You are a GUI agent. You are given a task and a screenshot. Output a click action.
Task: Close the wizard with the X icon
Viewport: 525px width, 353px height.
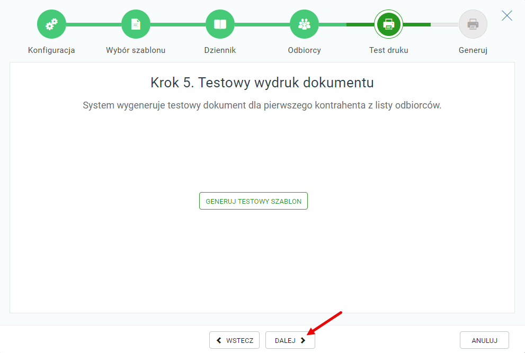tap(507, 15)
